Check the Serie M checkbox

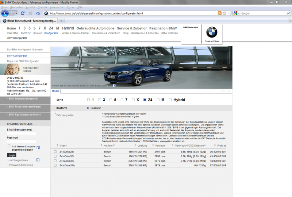[158, 100]
